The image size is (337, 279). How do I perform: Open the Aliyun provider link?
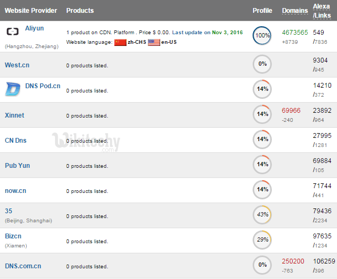[35, 28]
